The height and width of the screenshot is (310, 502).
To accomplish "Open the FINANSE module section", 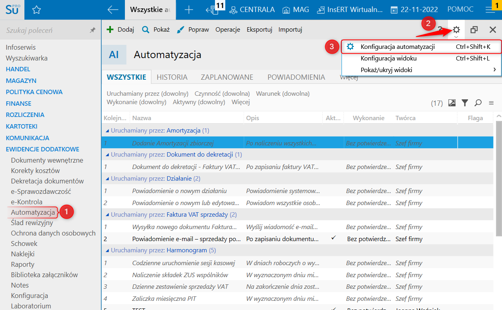I will point(18,103).
